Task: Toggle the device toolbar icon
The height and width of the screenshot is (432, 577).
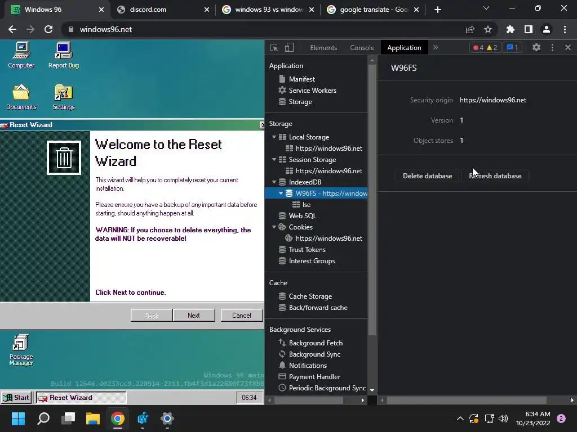Action: [289, 47]
